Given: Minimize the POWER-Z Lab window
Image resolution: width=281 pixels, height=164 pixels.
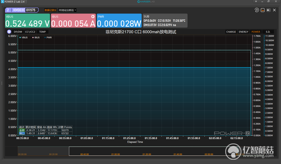Looking at the screenshot, I should [x=262, y=1].
